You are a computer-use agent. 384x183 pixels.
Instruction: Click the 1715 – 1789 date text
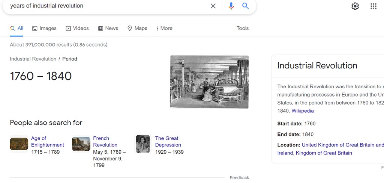pos(45,152)
